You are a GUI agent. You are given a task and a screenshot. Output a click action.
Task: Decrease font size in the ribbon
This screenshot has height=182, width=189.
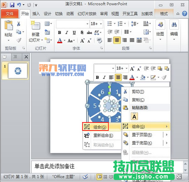tap(89, 41)
